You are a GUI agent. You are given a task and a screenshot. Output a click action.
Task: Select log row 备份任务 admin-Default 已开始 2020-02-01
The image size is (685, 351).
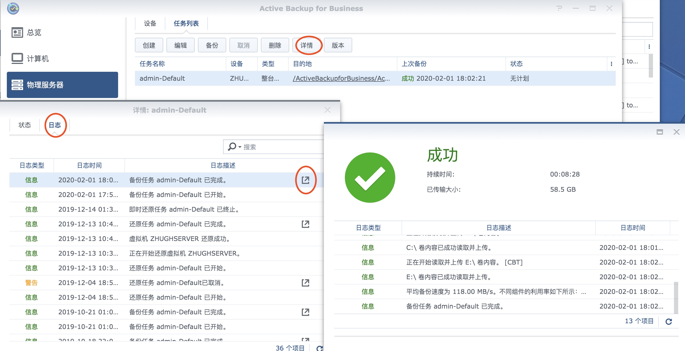(166, 195)
